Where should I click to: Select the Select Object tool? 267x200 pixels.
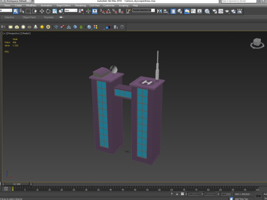pyautogui.click(x=16, y=11)
